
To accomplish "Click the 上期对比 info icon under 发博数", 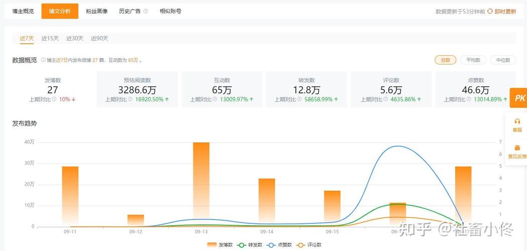I will point(54,99).
